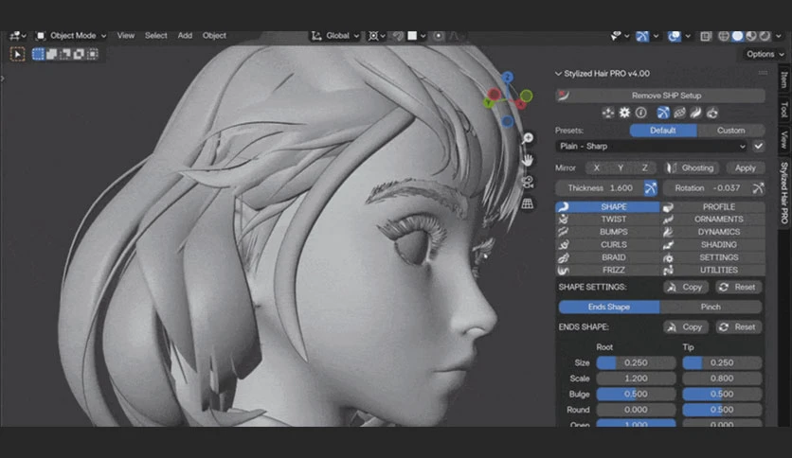Choose Set new selection mode
This screenshot has height=458, width=792.
click(39, 54)
